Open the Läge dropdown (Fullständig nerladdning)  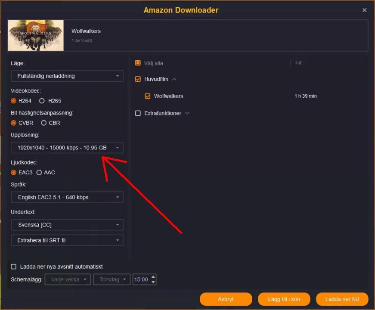tap(67, 76)
